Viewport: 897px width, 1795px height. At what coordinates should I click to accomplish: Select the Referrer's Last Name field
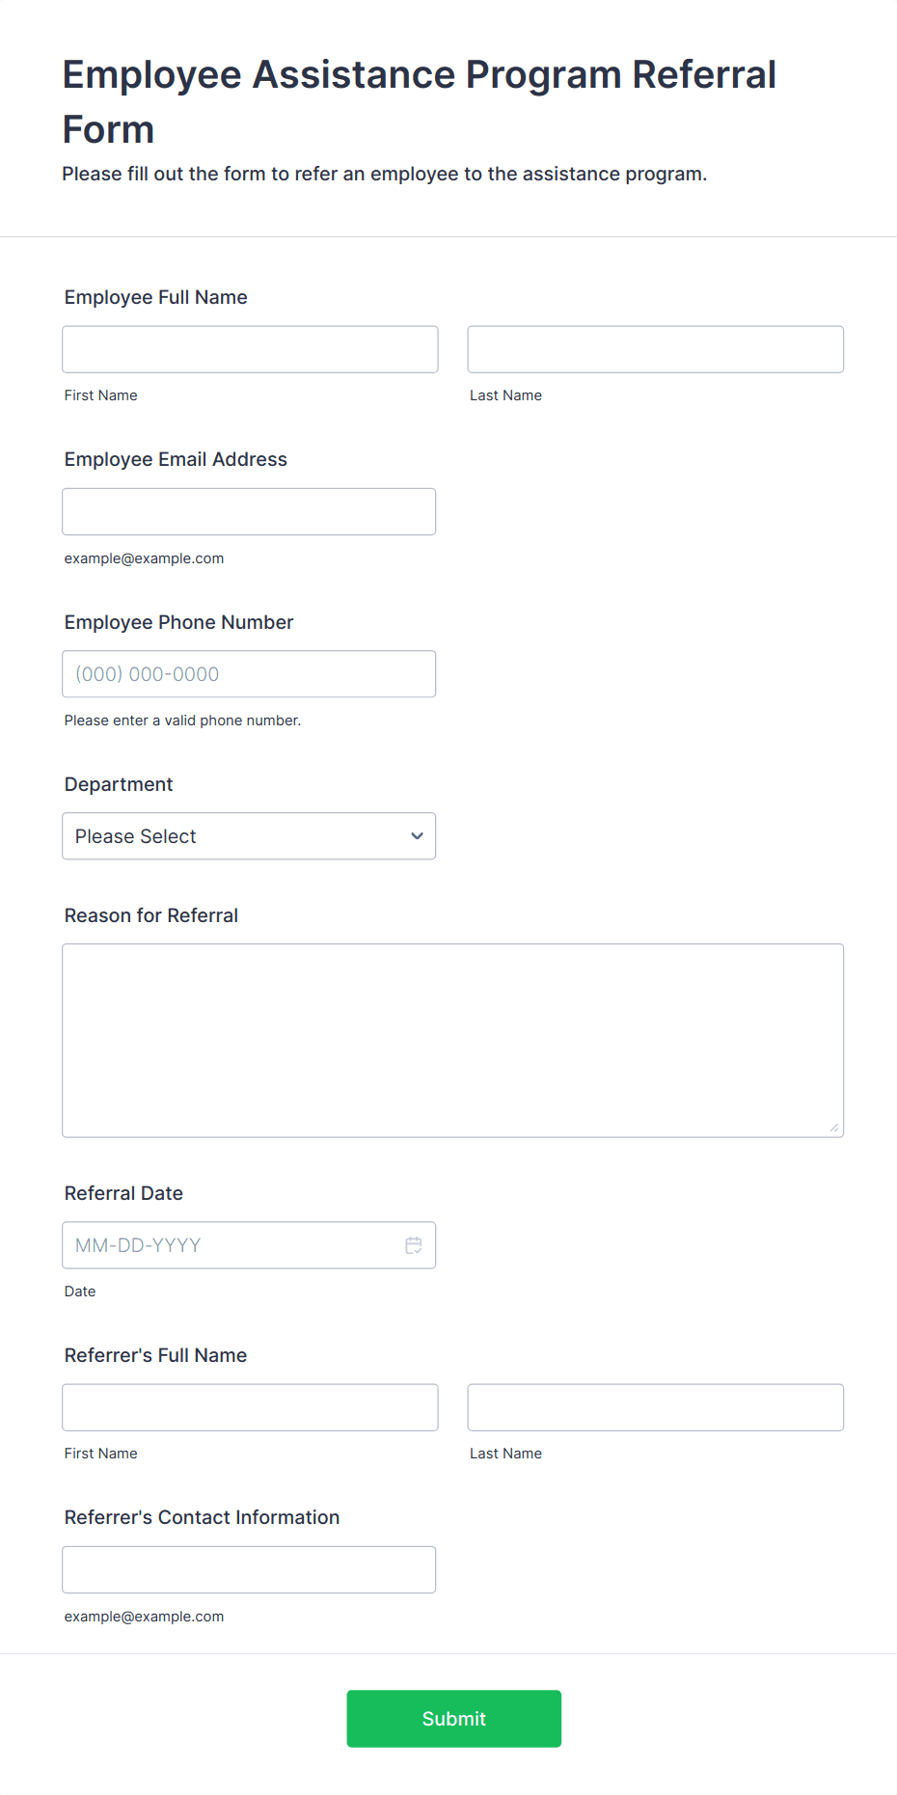(x=656, y=1407)
